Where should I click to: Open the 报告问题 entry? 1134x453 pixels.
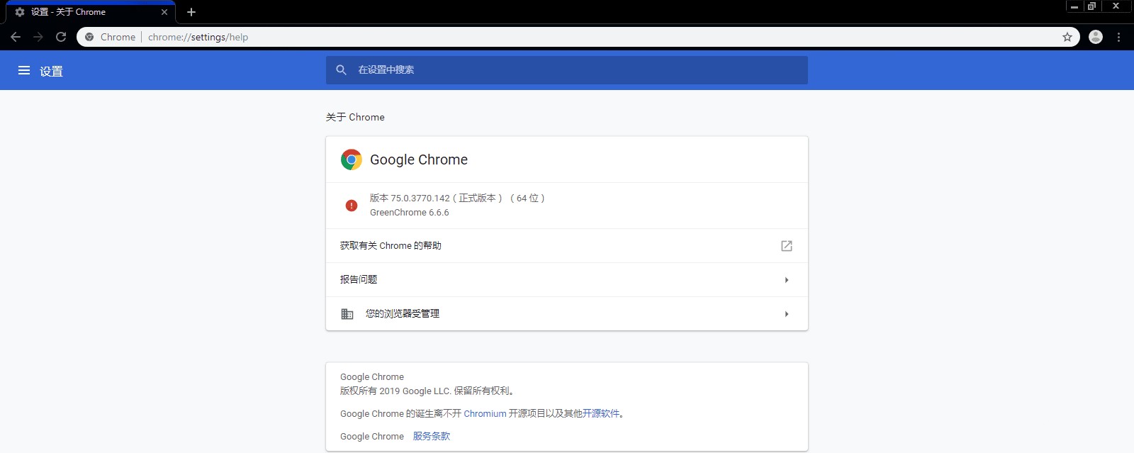tap(567, 280)
